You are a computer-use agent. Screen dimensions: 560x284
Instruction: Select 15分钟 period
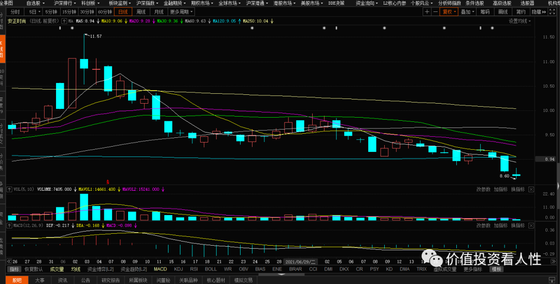click(69, 12)
